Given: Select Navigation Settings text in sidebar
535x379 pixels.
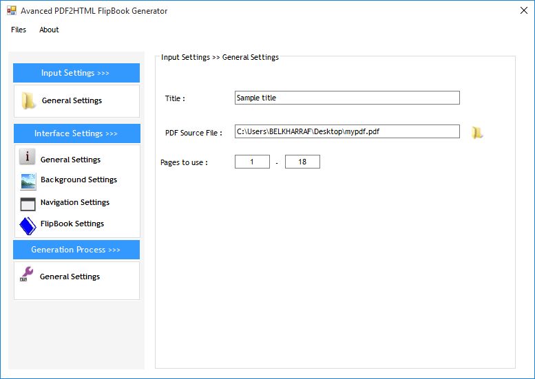Looking at the screenshot, I should [x=75, y=202].
